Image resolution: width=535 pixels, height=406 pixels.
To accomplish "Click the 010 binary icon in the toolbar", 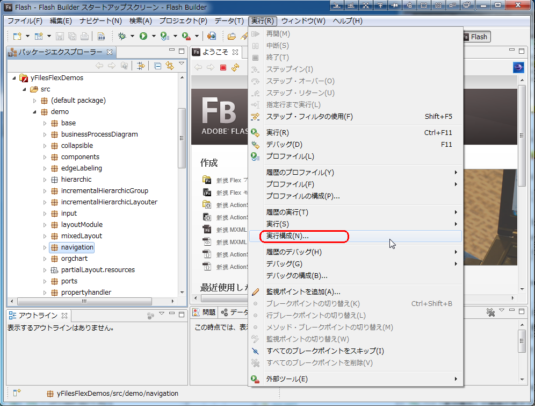I will coord(102,36).
